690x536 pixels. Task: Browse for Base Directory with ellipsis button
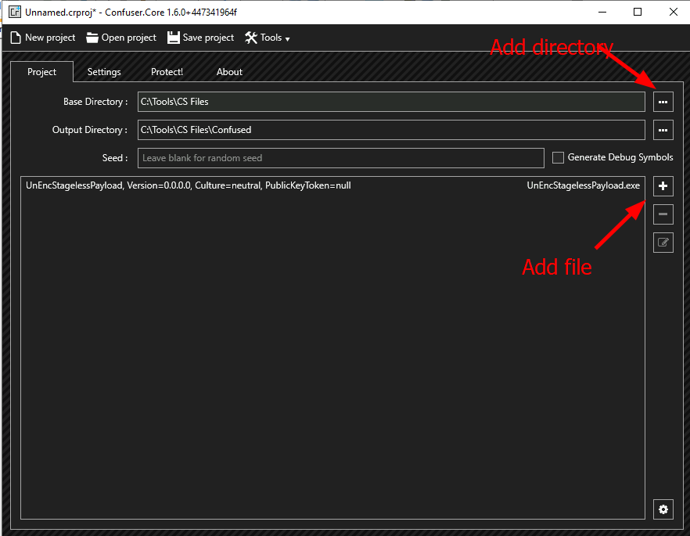(663, 102)
